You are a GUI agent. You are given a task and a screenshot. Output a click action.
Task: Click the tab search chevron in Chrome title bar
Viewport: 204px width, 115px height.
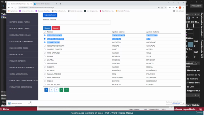pos(169,3)
